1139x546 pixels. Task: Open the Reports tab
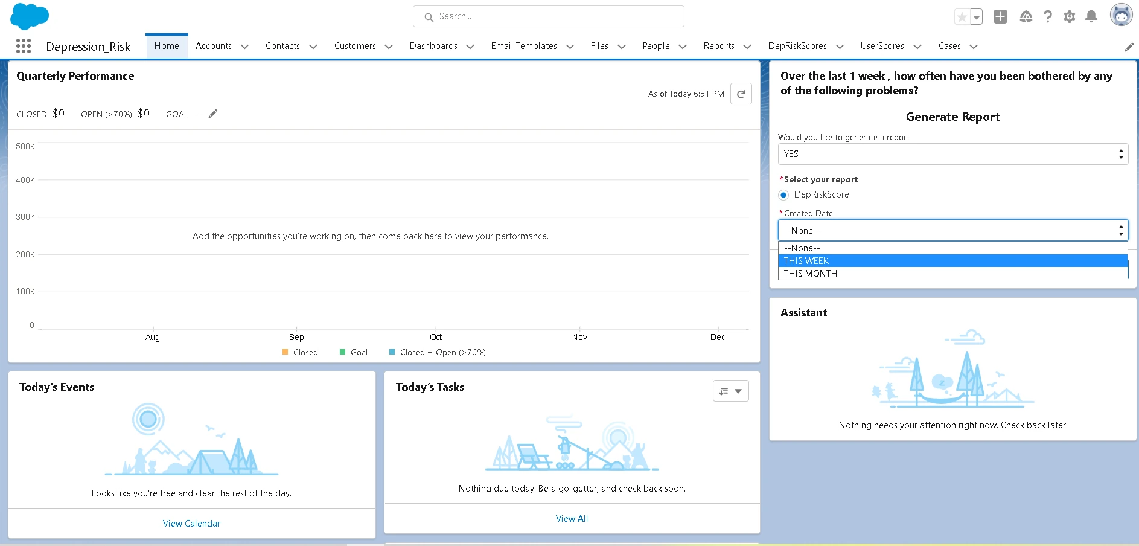(x=719, y=46)
